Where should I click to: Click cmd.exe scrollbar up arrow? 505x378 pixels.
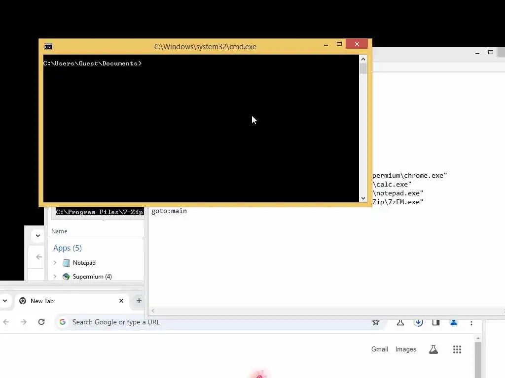(363, 59)
